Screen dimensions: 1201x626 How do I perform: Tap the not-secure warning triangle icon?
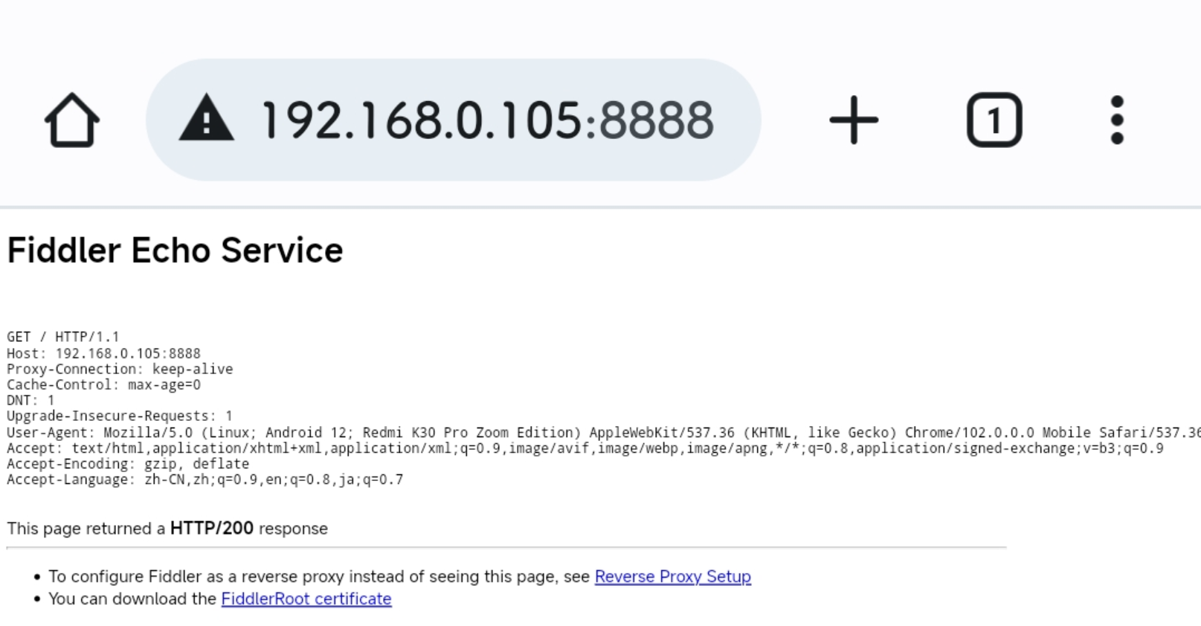coord(207,117)
